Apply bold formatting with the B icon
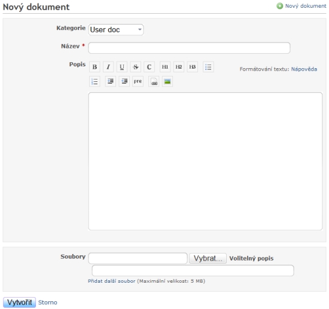329x309 pixels. (95, 67)
